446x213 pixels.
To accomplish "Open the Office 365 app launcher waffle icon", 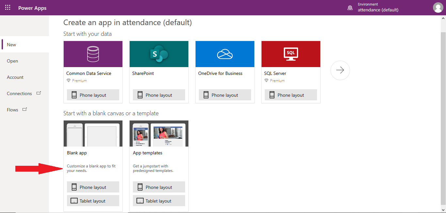I will click(x=8, y=7).
